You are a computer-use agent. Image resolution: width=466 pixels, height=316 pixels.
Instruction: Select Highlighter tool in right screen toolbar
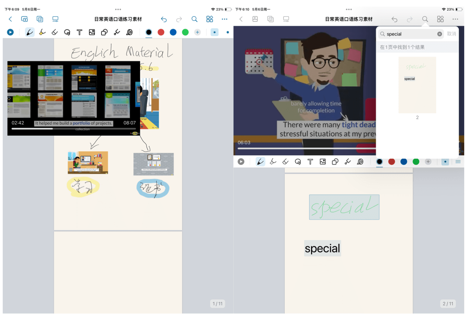273,161
